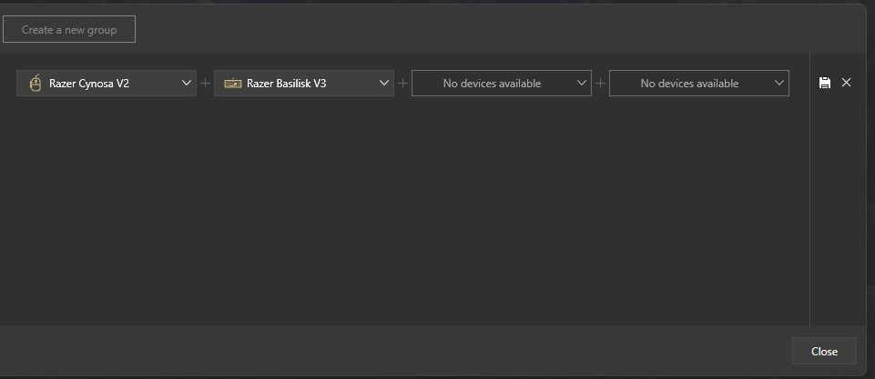Image resolution: width=875 pixels, height=379 pixels.
Task: Click the Create a new group button
Action: coord(69,30)
